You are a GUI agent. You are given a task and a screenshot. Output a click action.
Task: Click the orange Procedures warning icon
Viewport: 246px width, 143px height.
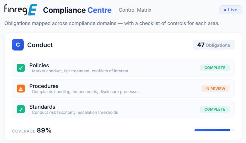(21, 89)
